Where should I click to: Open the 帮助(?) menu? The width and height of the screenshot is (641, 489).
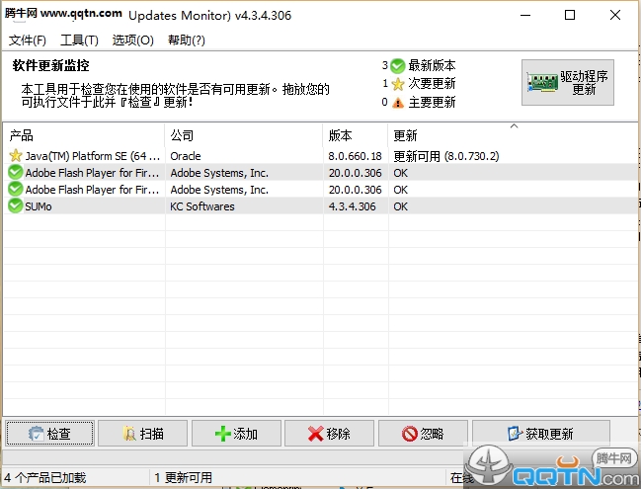[x=187, y=41]
